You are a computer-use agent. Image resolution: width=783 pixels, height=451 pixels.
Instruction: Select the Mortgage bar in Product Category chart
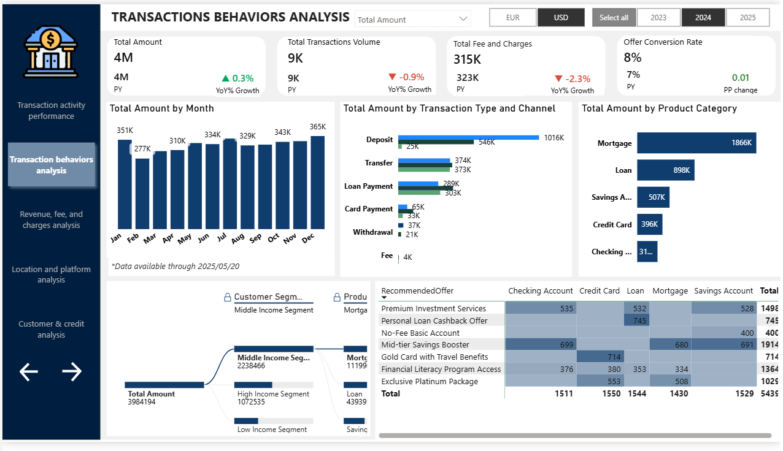696,143
